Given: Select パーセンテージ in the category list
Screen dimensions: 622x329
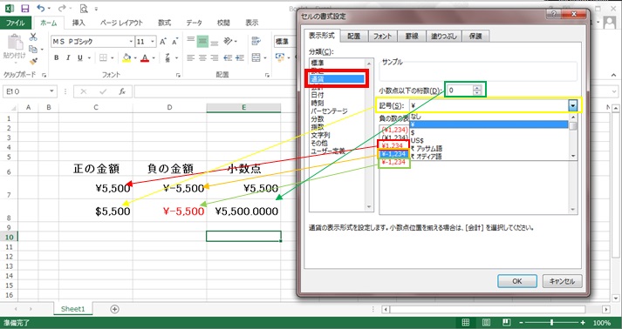Looking at the screenshot, I should (x=329, y=111).
